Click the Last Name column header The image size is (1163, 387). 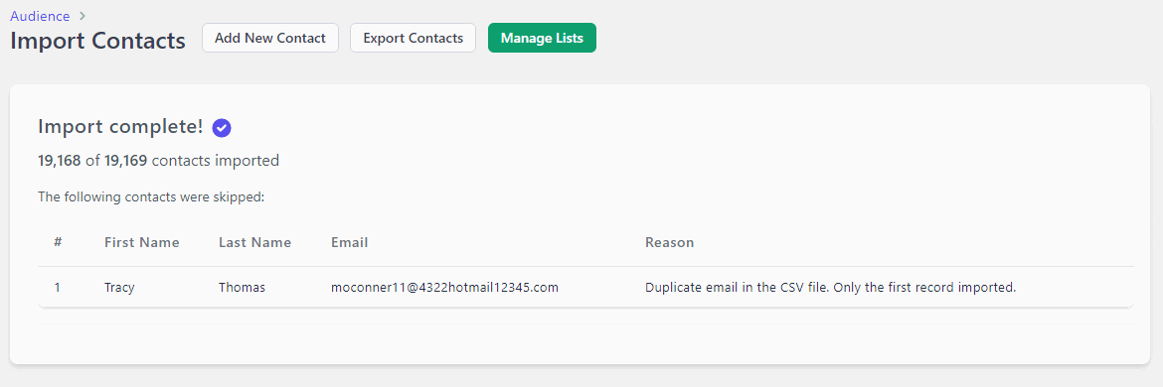(x=255, y=242)
